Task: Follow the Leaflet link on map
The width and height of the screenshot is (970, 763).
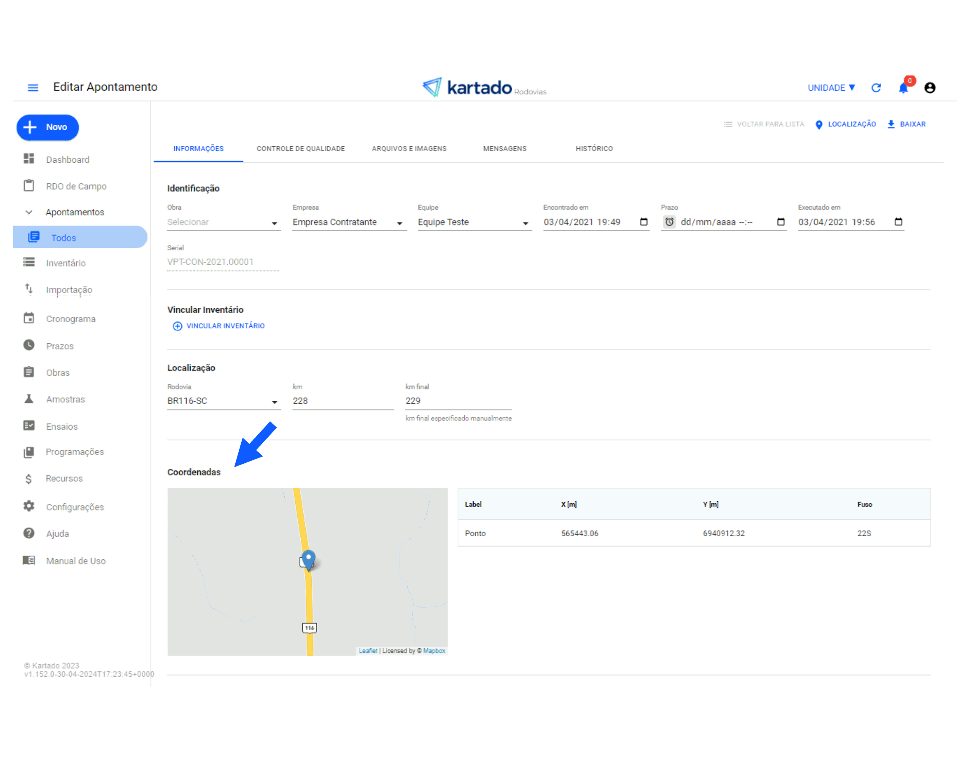Action: [x=368, y=651]
